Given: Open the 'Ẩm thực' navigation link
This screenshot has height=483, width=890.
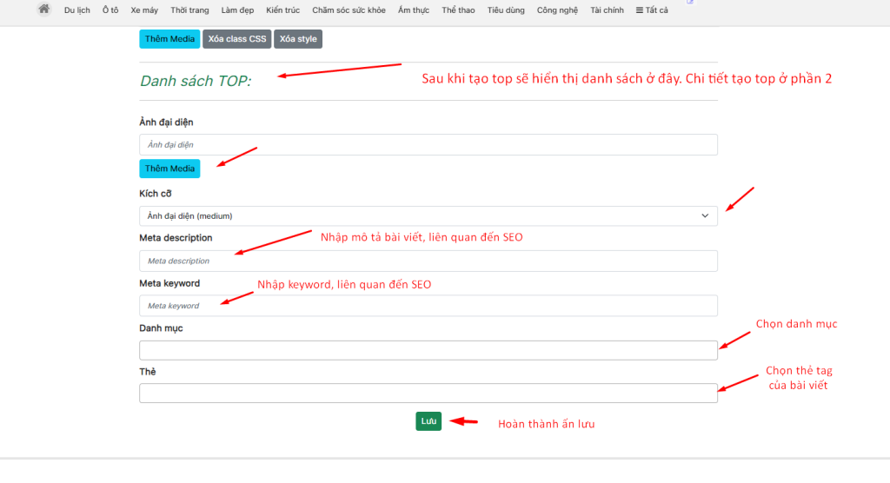Looking at the screenshot, I should click(414, 10).
